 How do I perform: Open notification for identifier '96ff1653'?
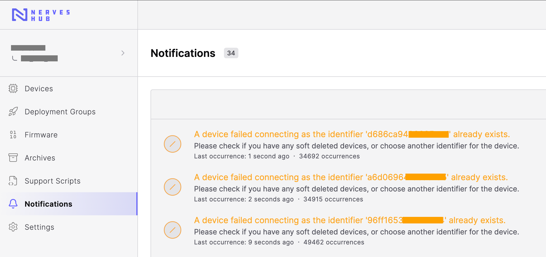click(x=350, y=220)
